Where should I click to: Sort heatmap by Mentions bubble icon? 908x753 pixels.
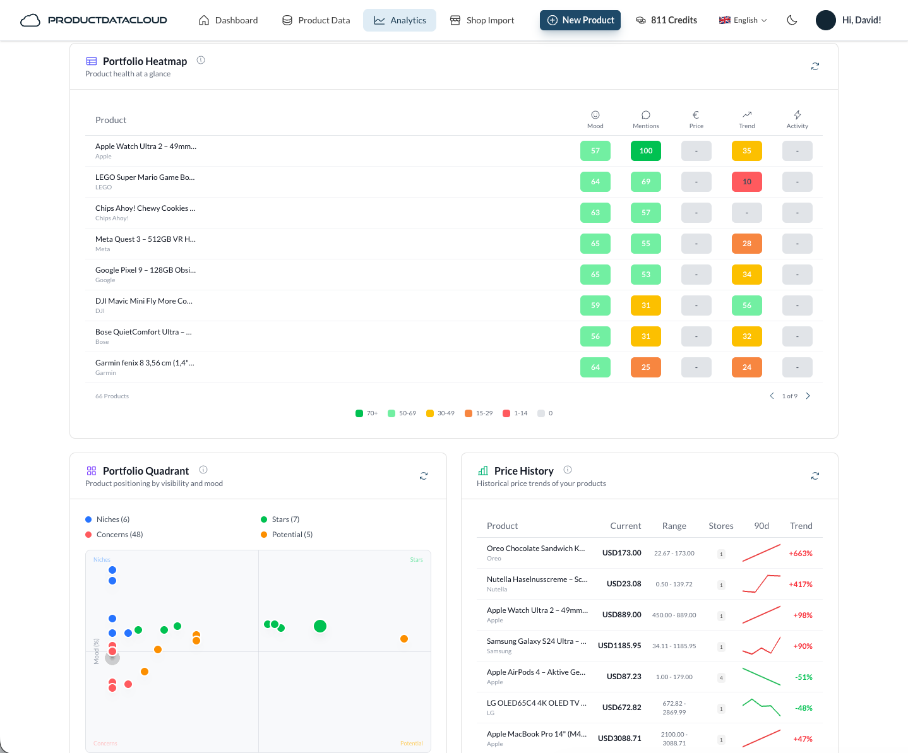pos(646,115)
